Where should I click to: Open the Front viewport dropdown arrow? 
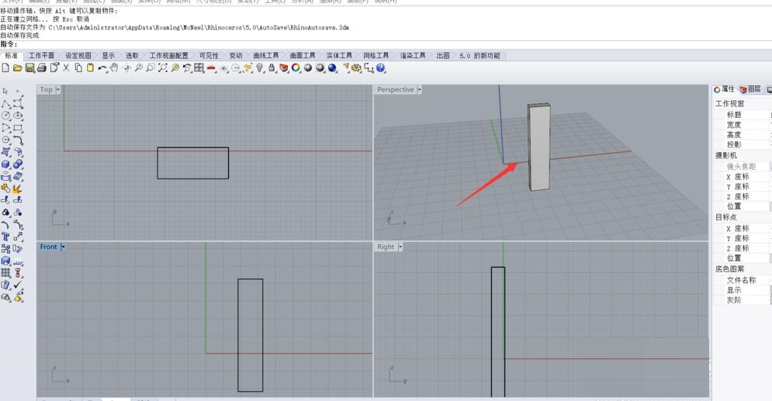click(x=63, y=247)
